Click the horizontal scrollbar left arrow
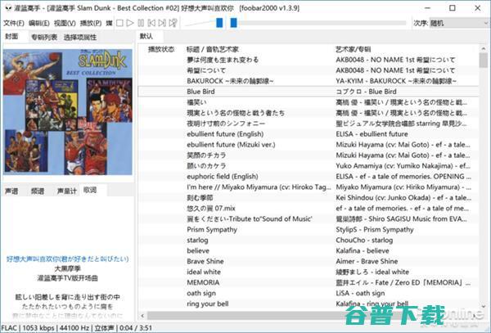 142,316
